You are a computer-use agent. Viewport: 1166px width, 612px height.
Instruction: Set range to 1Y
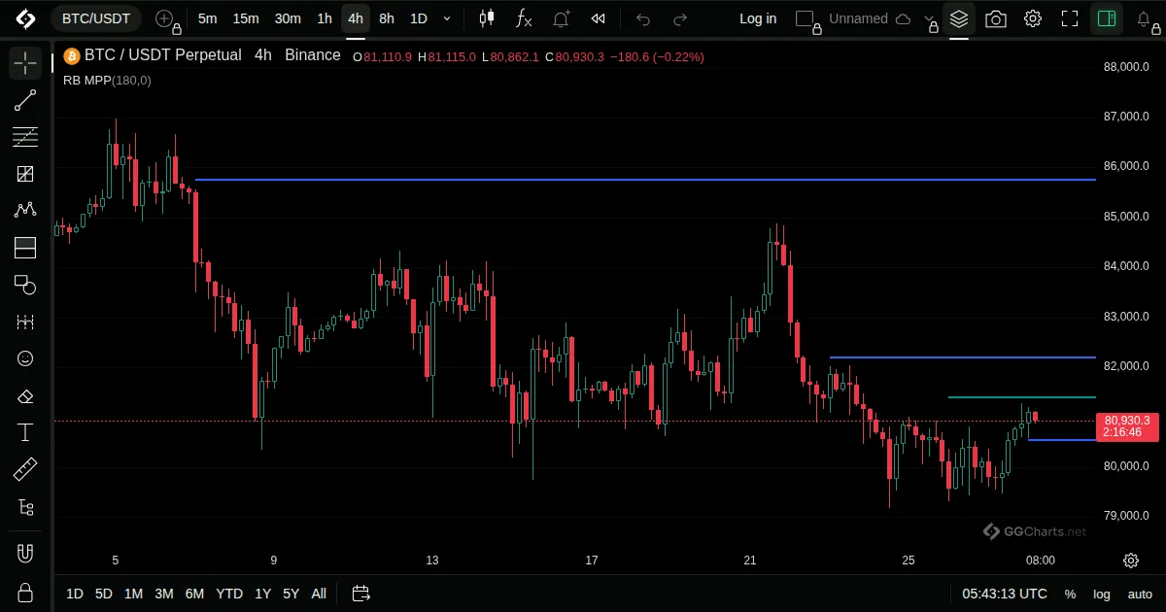262,594
